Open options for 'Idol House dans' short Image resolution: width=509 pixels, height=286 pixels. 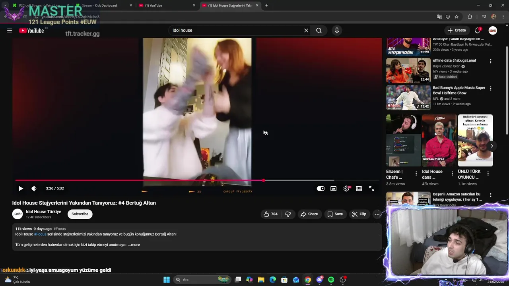(452, 174)
